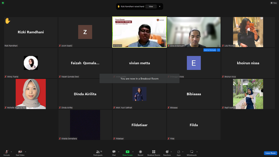This screenshot has height=157, width=279.
Task: Select M.Krisna's active speaker video
Action: 139,32
